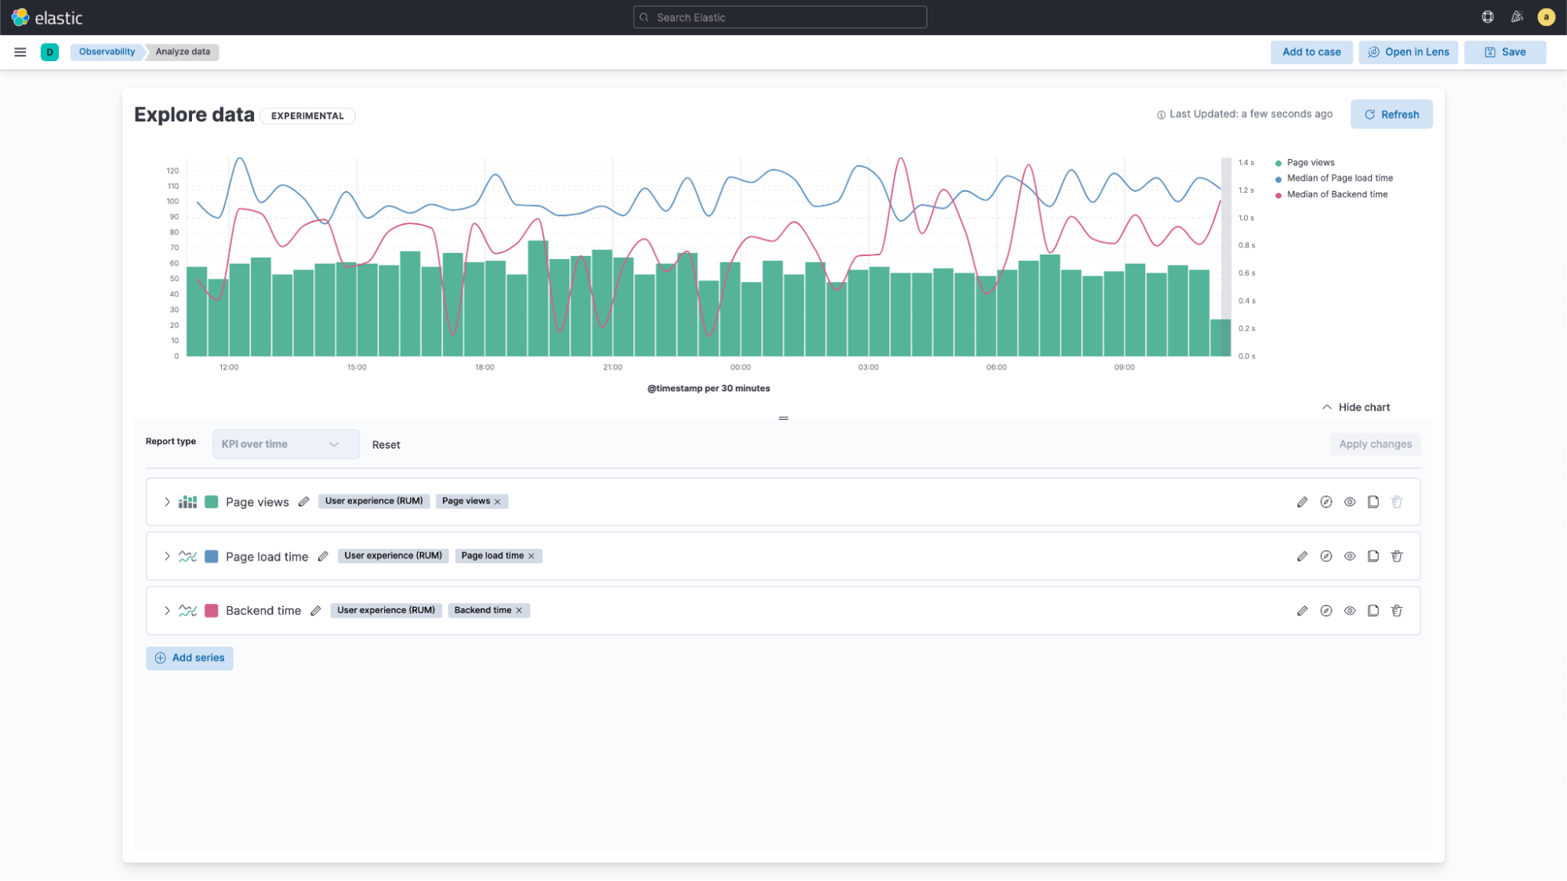Open the hamburger navigation menu
The height and width of the screenshot is (881, 1567).
pyautogui.click(x=20, y=52)
